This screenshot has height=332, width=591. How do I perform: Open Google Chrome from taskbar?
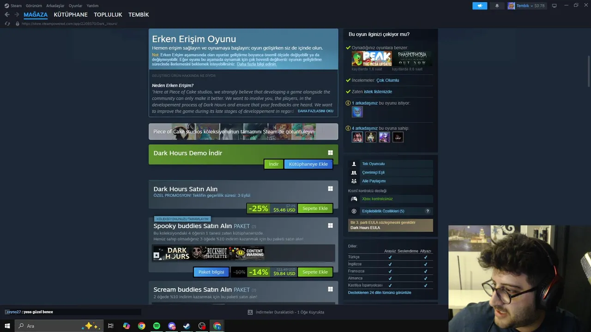[141, 326]
